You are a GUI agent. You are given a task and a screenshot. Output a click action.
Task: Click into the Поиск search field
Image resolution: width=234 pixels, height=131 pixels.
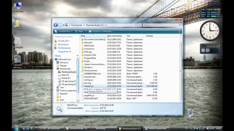161,25
